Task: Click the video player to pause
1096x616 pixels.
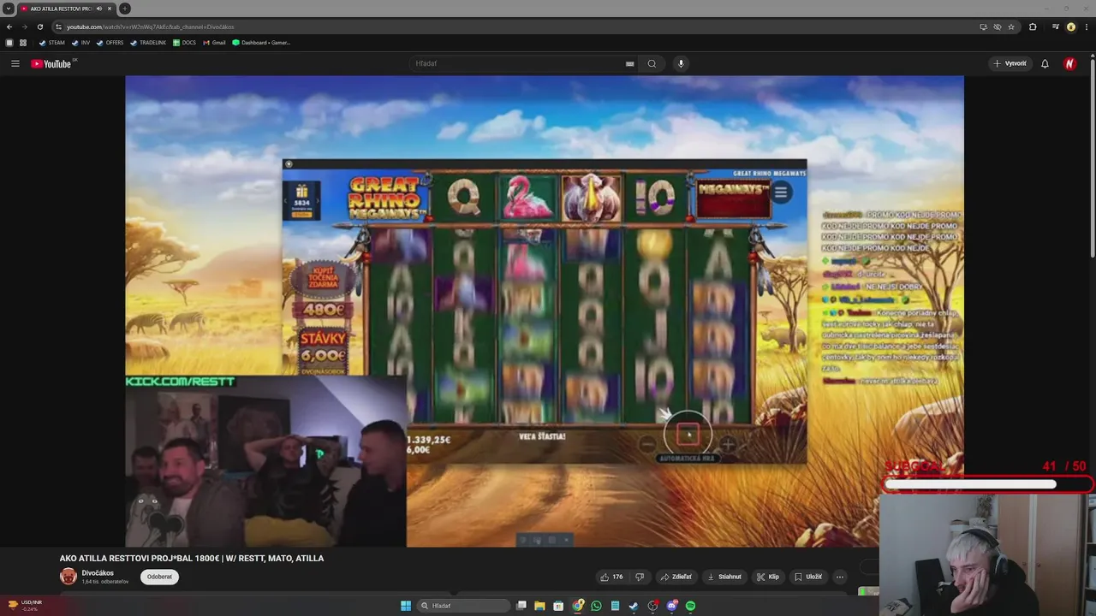Action: pyautogui.click(x=545, y=311)
